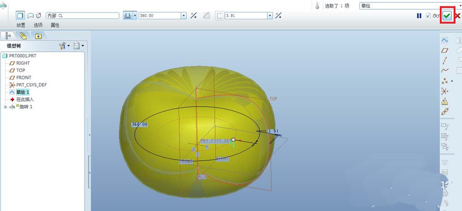
Task: Select the datum Curve tool
Action: (x=444, y=70)
